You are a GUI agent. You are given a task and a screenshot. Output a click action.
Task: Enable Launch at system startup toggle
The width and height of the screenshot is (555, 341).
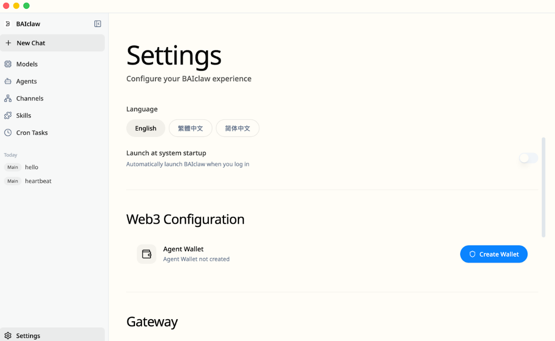[528, 158]
